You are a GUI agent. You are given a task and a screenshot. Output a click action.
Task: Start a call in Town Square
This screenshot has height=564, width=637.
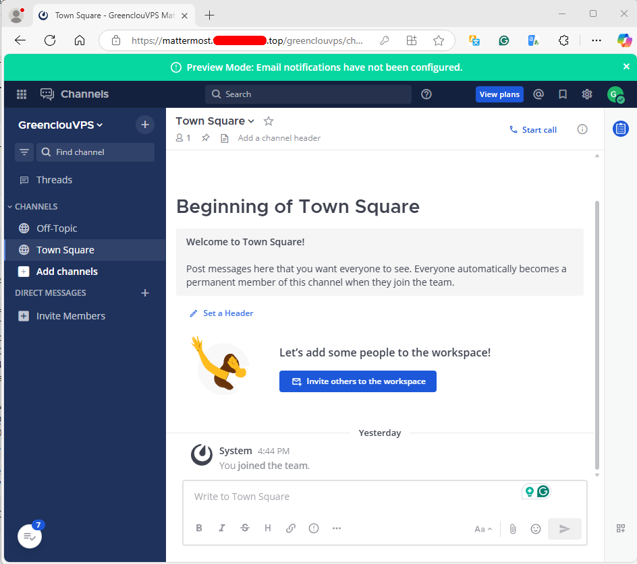[533, 130]
